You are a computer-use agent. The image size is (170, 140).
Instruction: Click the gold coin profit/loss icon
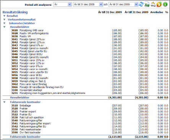159,5
